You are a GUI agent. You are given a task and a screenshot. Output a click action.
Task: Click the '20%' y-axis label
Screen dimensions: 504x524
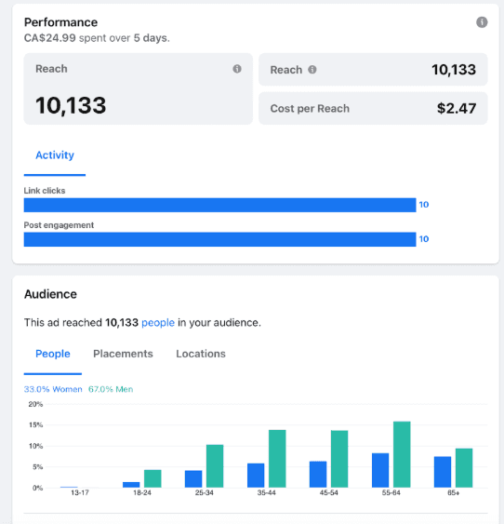[35, 404]
